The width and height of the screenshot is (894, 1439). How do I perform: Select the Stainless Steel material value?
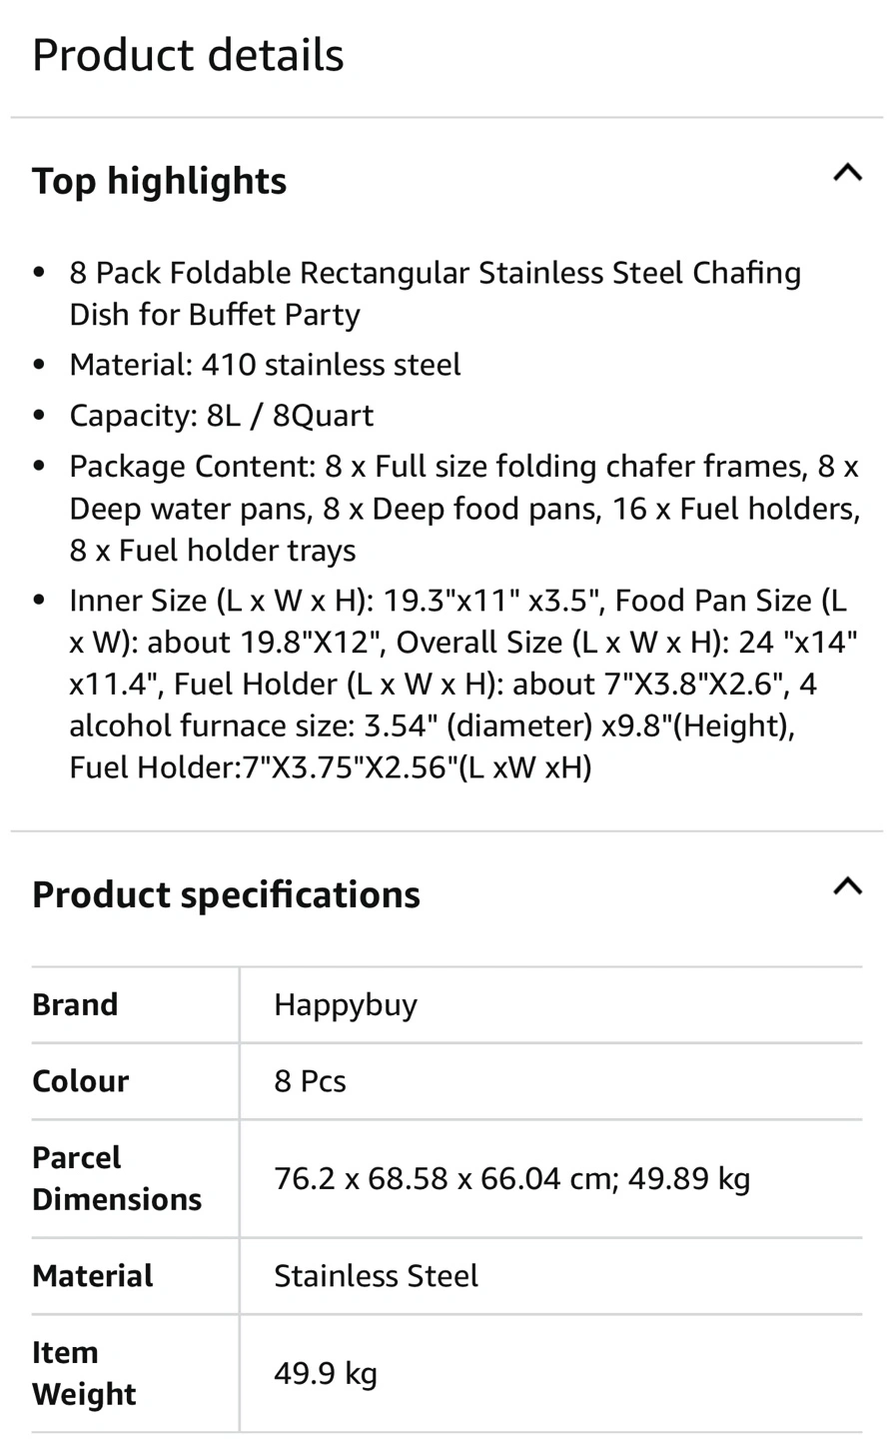click(x=376, y=1276)
